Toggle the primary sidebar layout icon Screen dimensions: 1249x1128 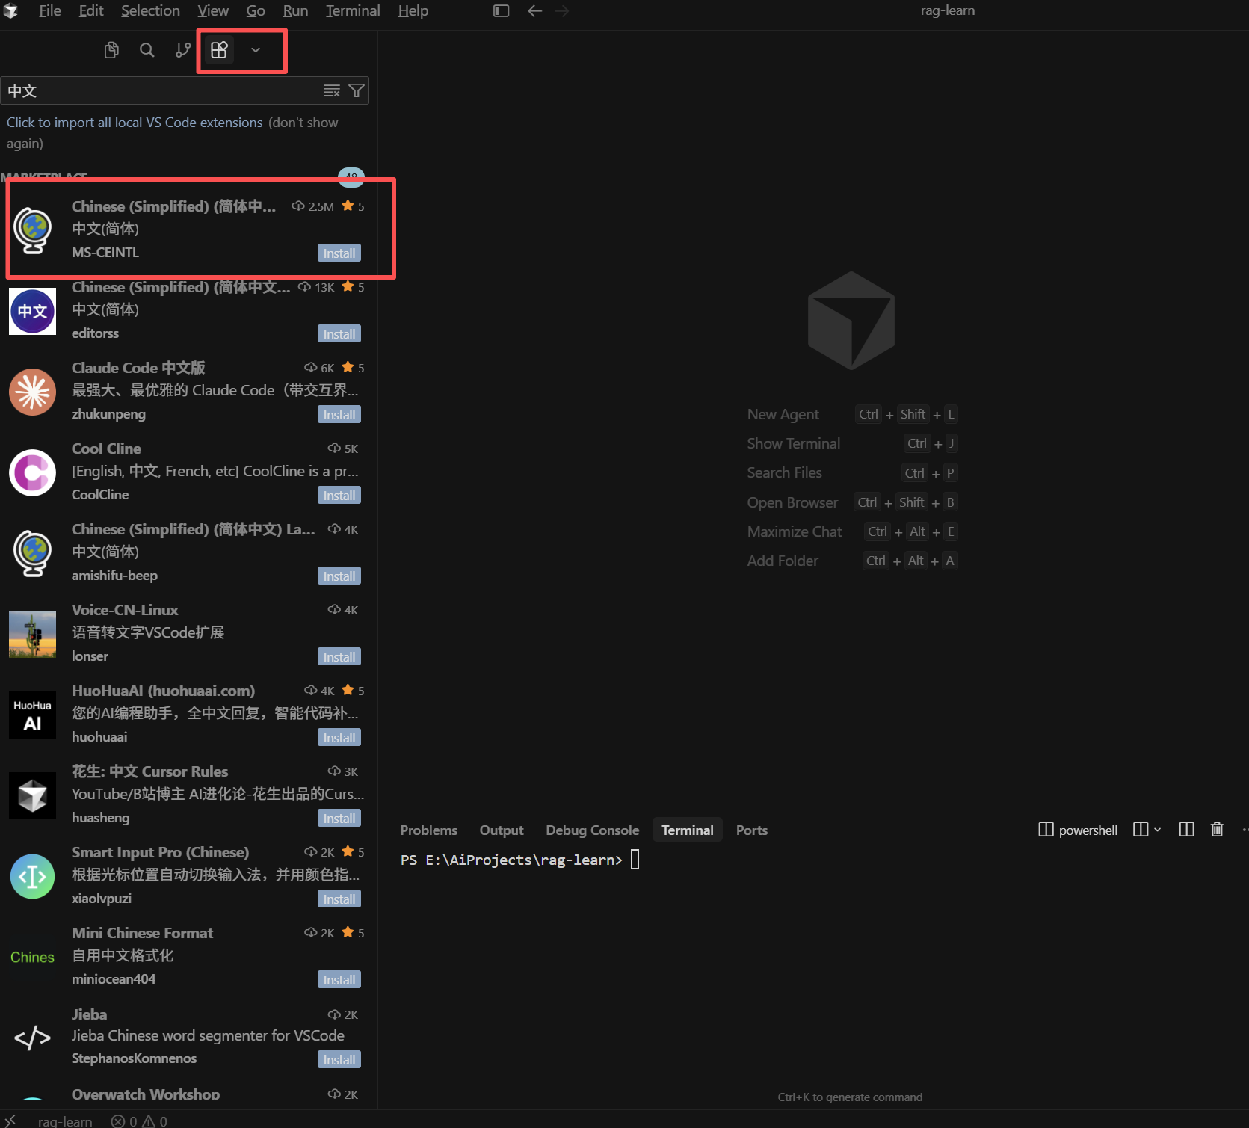point(501,10)
